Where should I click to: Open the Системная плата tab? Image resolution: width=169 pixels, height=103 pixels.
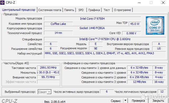tap(50, 10)
